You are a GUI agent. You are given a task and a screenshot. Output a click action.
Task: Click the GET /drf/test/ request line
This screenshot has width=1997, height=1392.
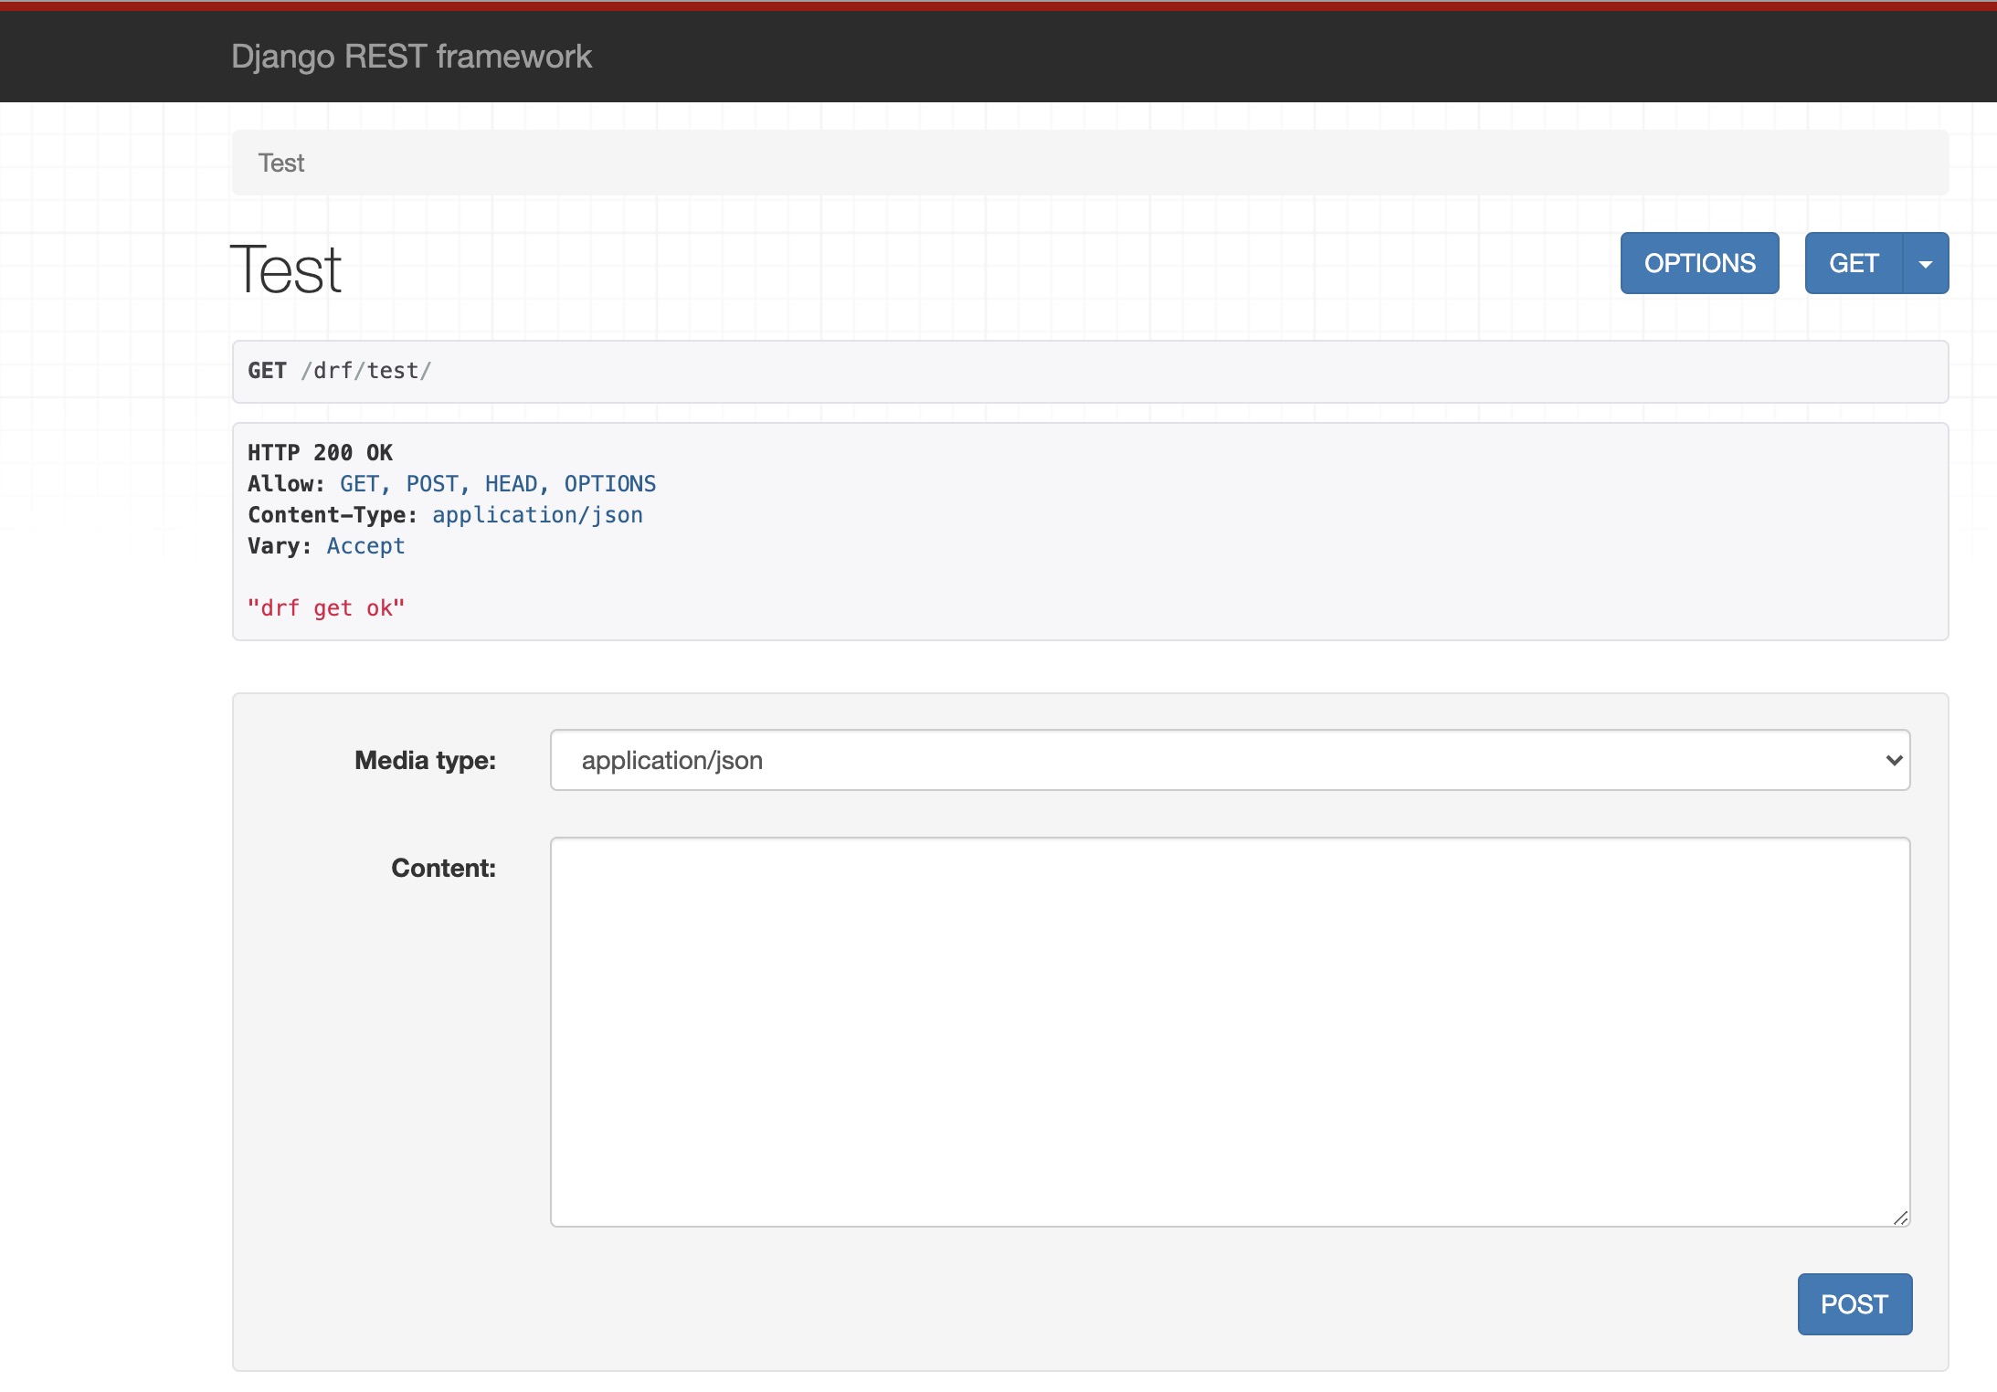coord(340,371)
